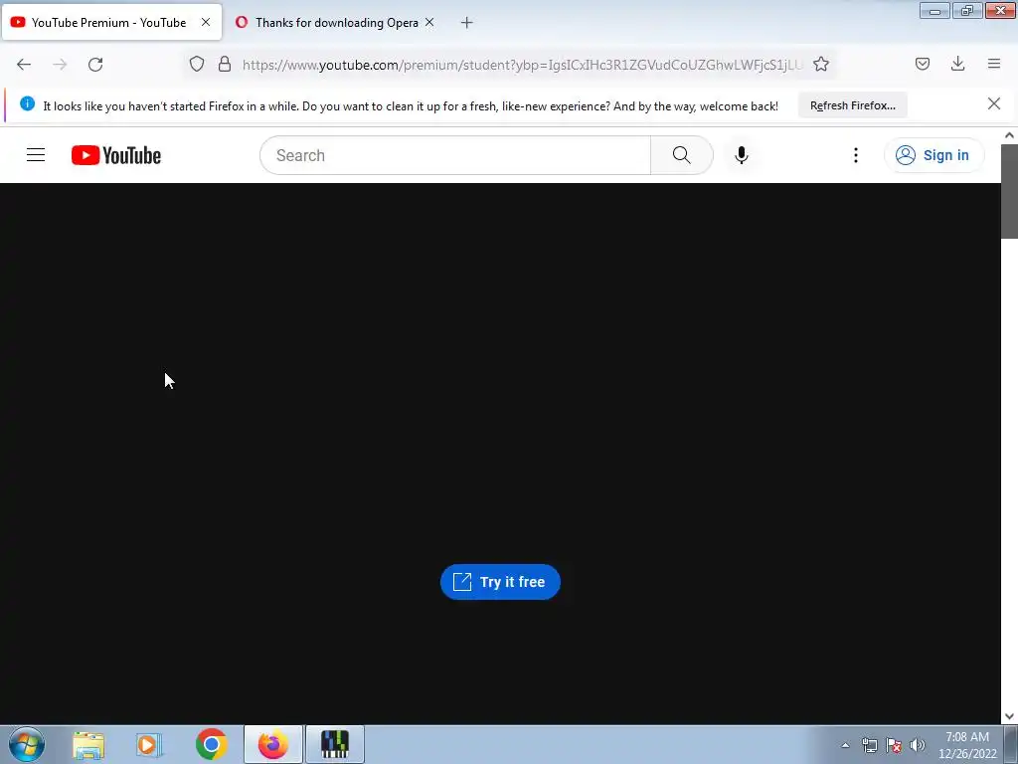Open the Action Center flag icon
The width and height of the screenshot is (1018, 764).
[894, 745]
